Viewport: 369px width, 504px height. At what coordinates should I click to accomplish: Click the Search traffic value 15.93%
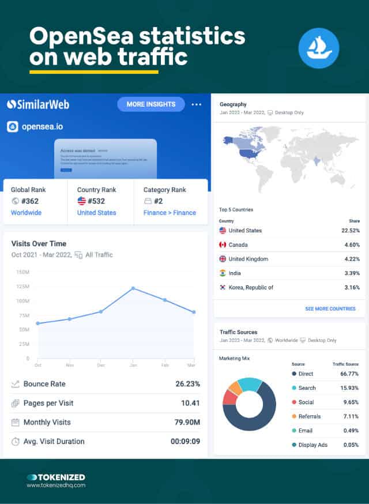tap(349, 388)
